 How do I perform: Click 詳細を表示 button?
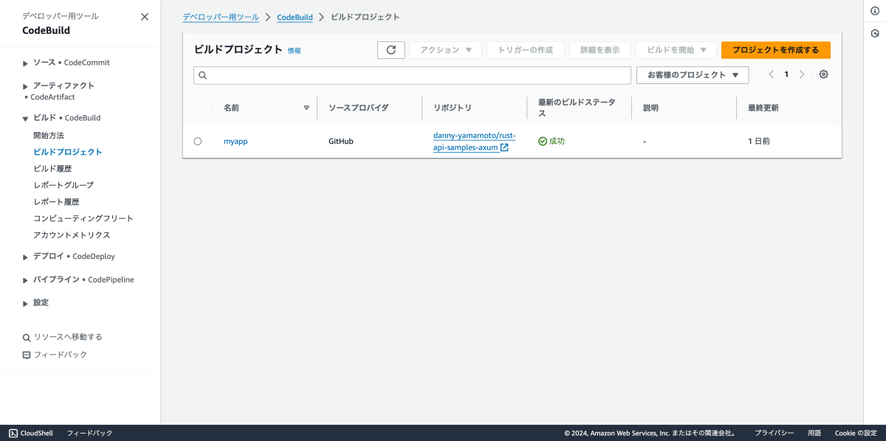coord(600,50)
